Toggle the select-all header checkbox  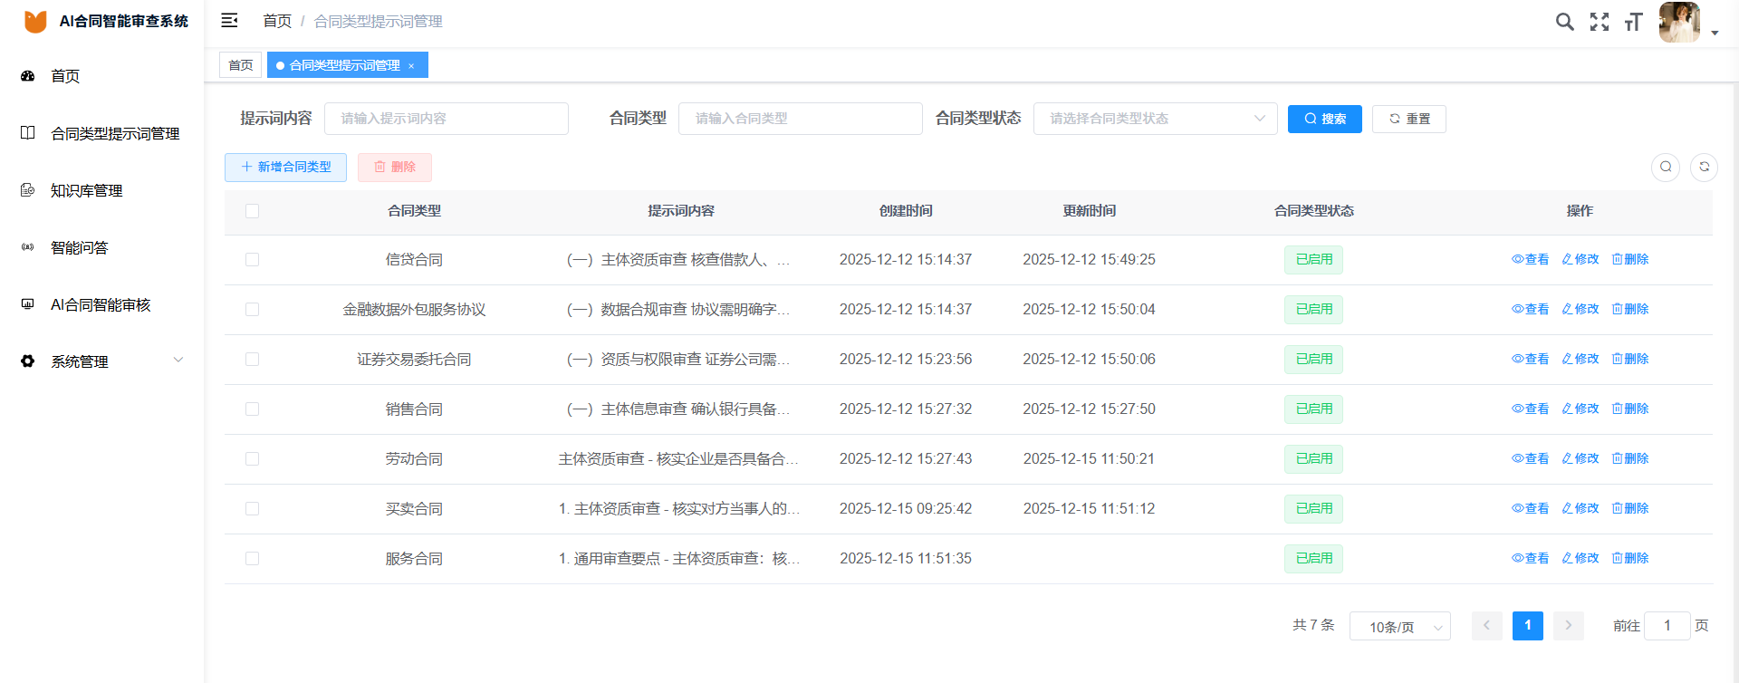click(252, 211)
